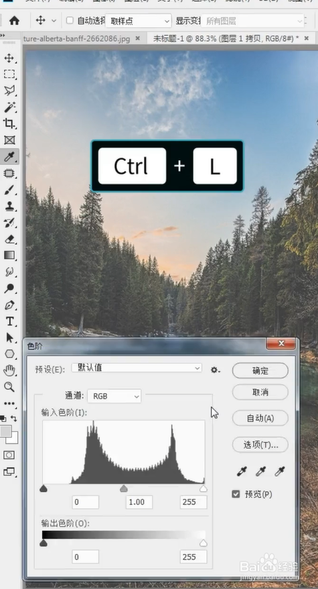Confirm Levels with the 确定 button
Screen dimensions: 318x589
[260, 371]
